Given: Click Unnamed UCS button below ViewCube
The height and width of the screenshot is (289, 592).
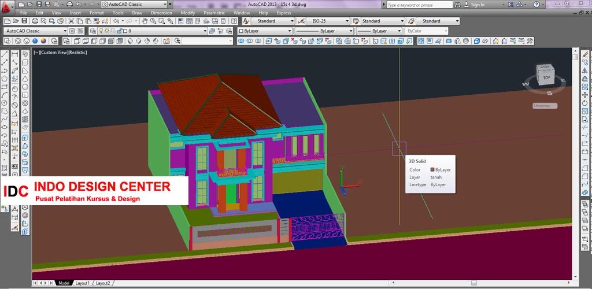Looking at the screenshot, I should (545, 106).
